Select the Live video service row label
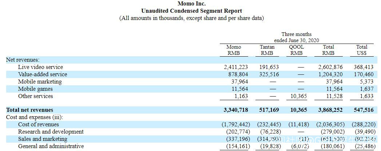The image size is (381, 151). coord(40,67)
